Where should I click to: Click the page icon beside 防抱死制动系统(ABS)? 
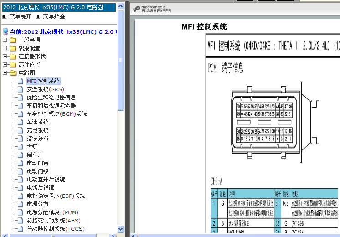pos(21,221)
